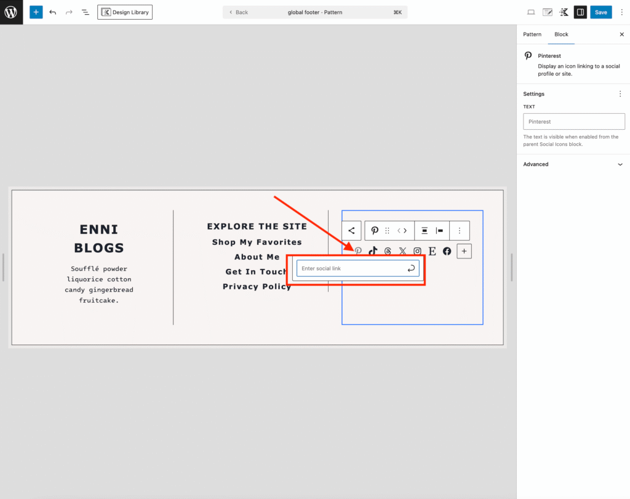630x499 pixels.
Task: Click the X (Twitter) social icon
Action: tap(402, 251)
